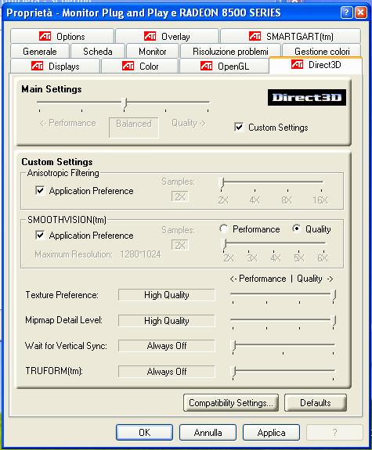Open the OpenGL tab
The image size is (372, 450).
click(x=224, y=66)
